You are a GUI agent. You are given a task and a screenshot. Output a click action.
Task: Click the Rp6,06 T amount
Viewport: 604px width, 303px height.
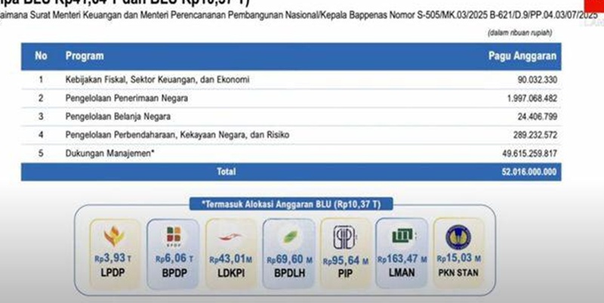click(x=174, y=258)
